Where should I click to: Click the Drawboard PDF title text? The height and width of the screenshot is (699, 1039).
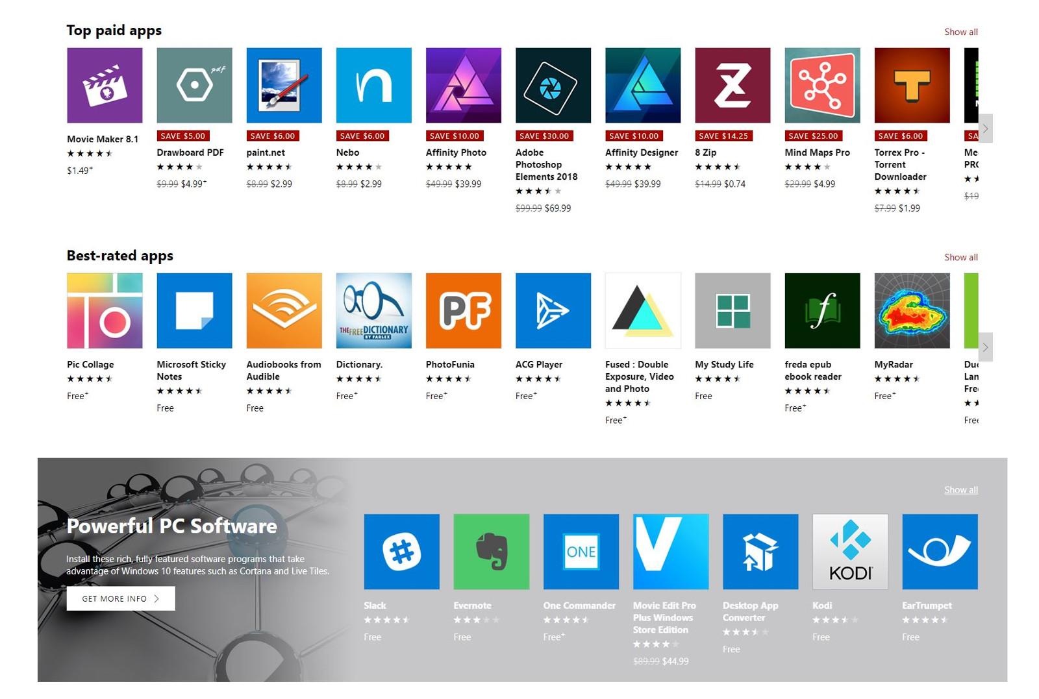pos(190,153)
